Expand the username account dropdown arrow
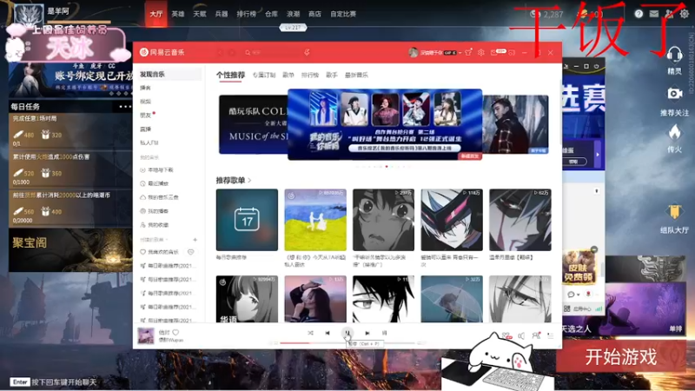695x391 pixels. [x=460, y=53]
